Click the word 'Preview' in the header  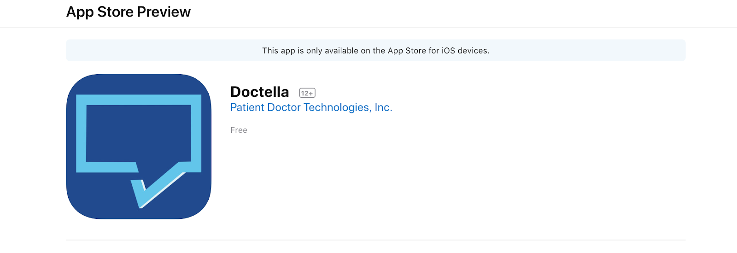coord(164,12)
